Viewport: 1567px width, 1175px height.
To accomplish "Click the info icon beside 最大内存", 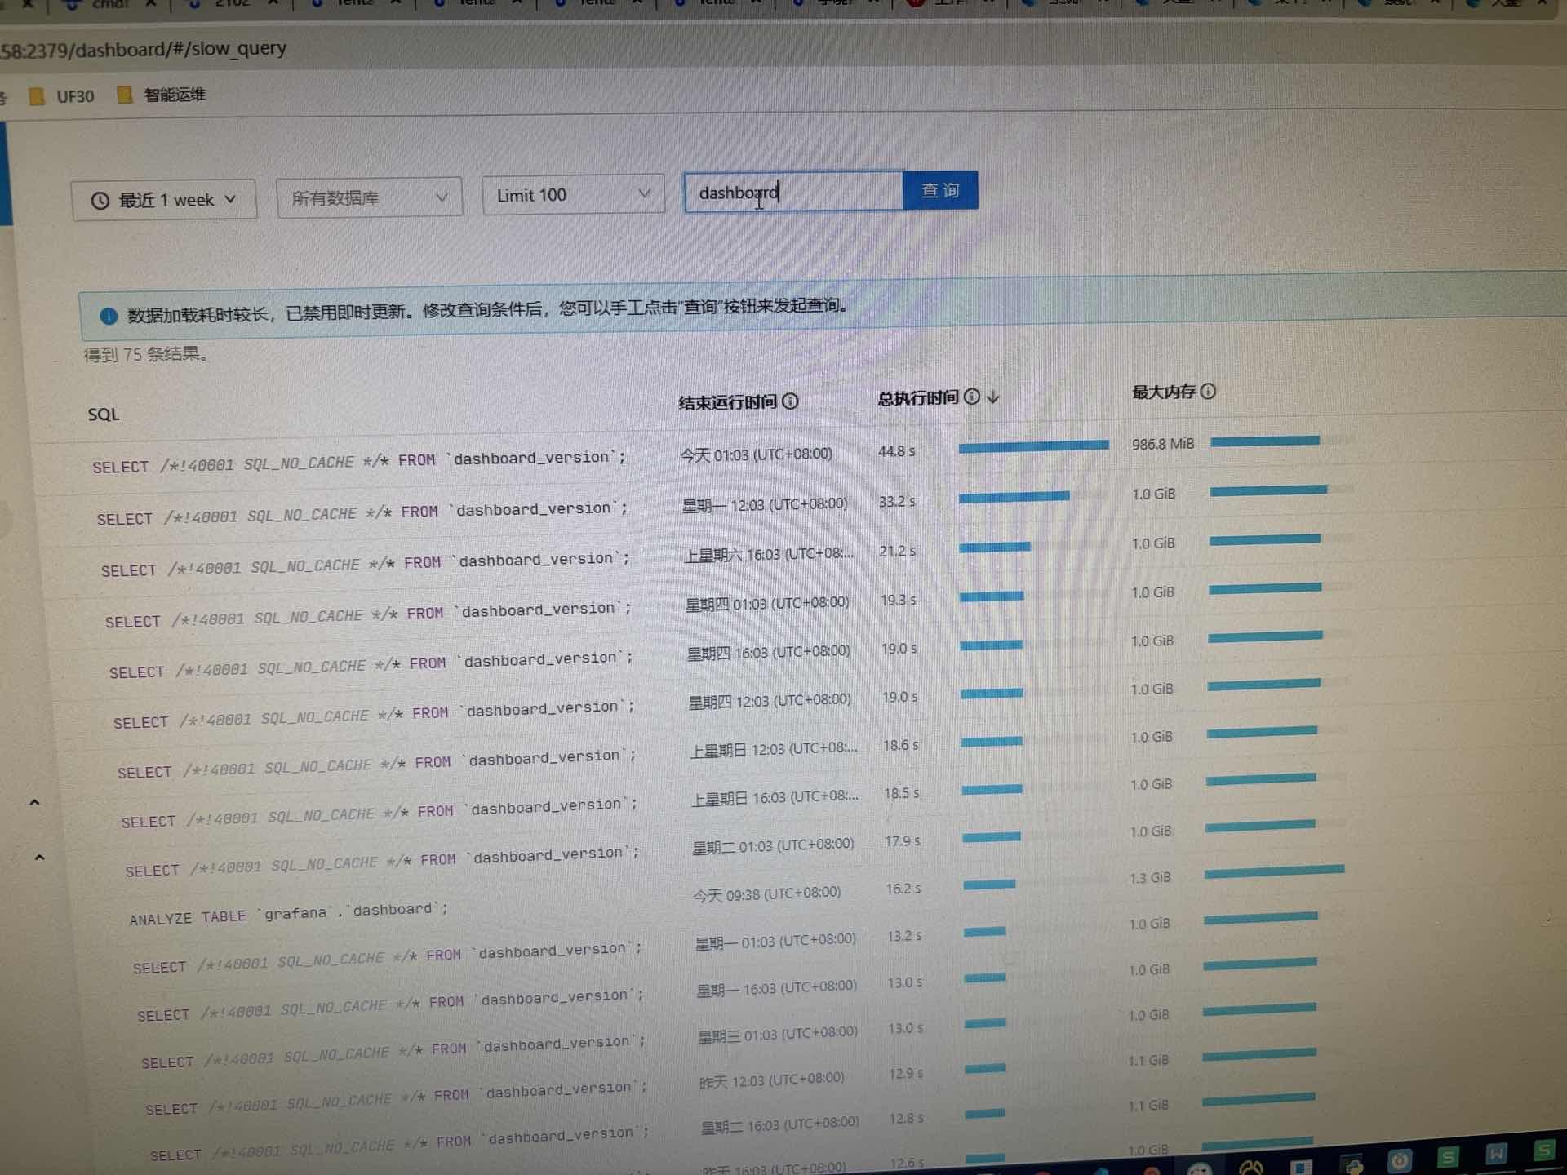I will 1208,391.
